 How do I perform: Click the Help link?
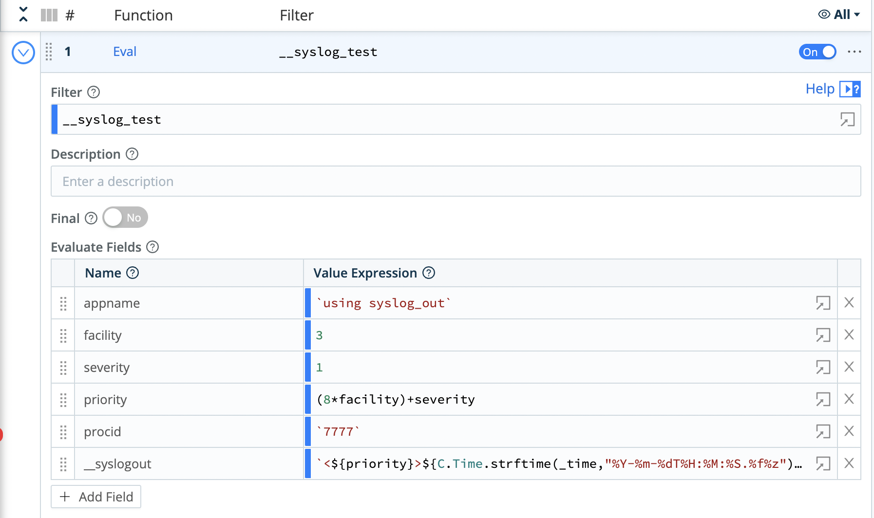tap(820, 89)
